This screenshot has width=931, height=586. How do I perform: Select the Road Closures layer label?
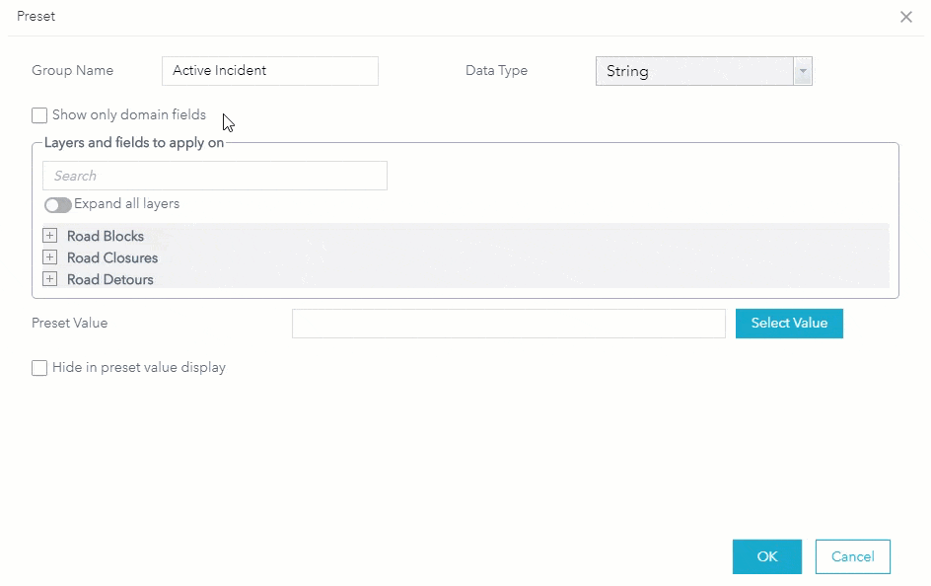coord(112,257)
